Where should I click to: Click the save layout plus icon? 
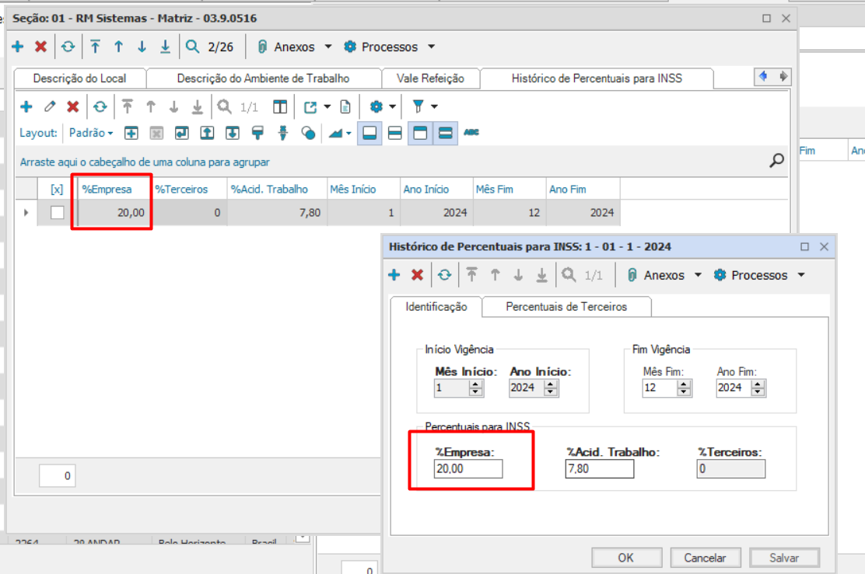[x=131, y=133]
